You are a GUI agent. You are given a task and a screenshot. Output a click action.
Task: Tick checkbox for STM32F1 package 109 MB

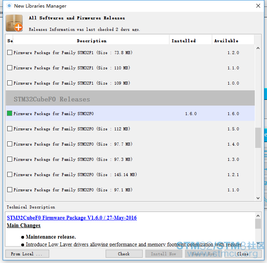point(10,83)
